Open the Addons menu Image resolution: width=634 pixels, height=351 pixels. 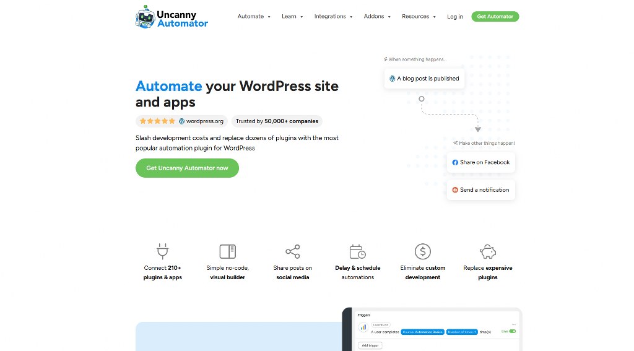[x=374, y=17]
